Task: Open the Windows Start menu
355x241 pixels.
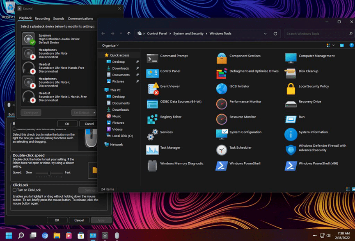Action: point(9,235)
